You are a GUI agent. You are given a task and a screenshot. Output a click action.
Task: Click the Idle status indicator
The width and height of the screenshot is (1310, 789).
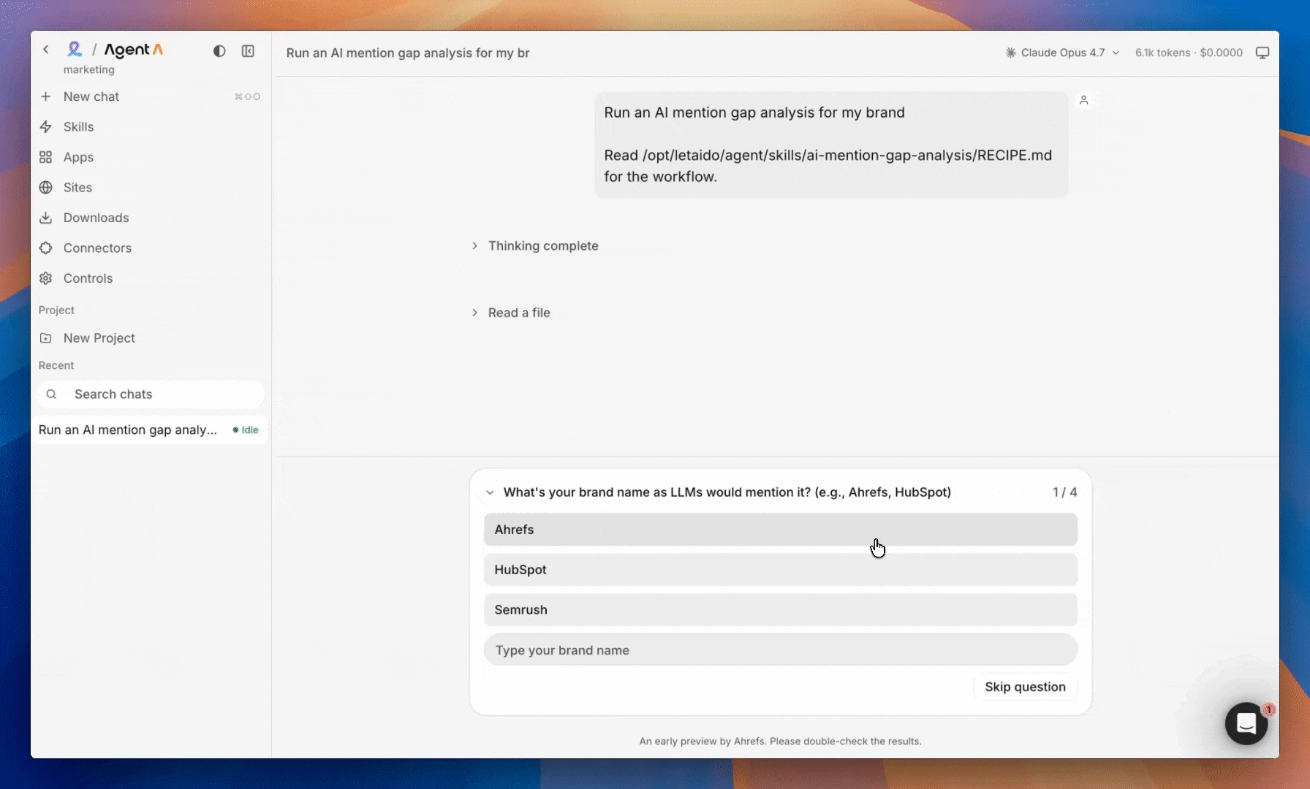coord(246,430)
